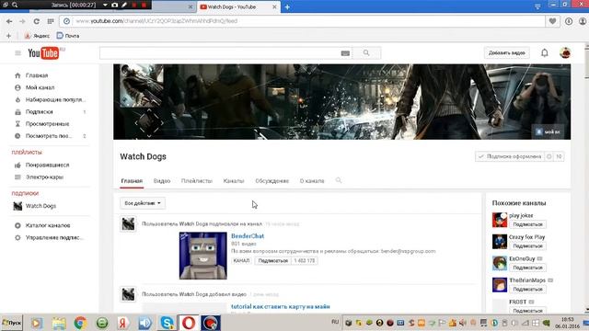Screen dimensions: 589x331
Task: Open subscription settings gear next to subscribed button
Action: [x=549, y=156]
